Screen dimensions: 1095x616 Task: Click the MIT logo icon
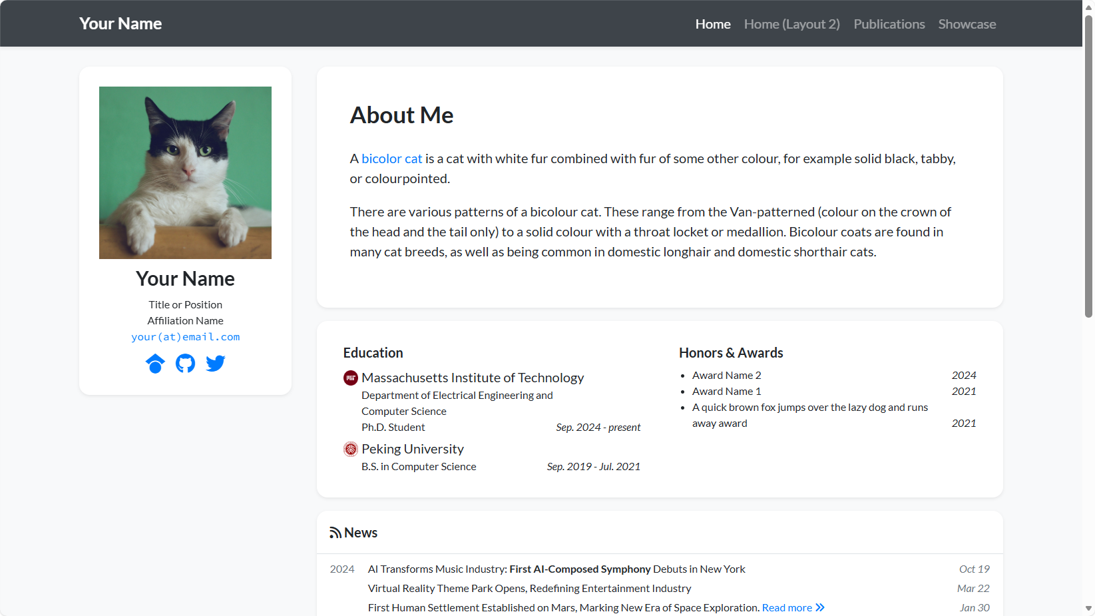[351, 378]
